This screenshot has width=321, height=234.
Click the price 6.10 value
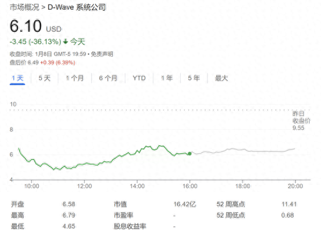(25, 26)
